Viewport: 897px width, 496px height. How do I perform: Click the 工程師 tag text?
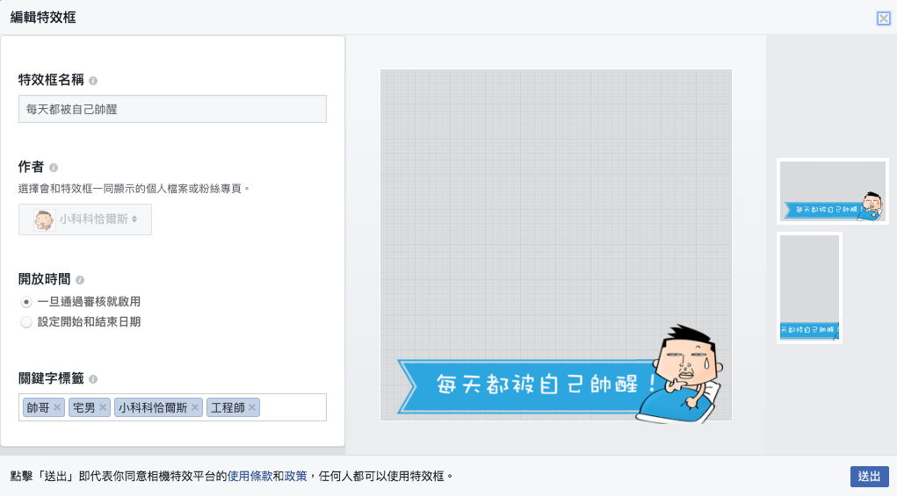(x=228, y=407)
